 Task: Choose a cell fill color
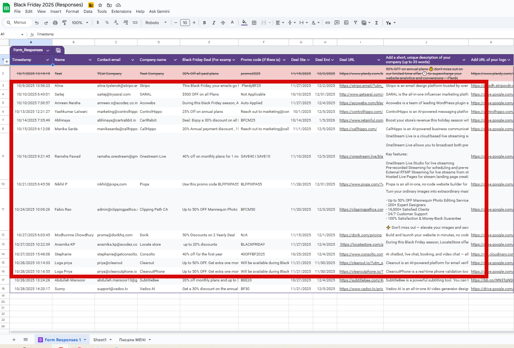pyautogui.click(x=244, y=23)
